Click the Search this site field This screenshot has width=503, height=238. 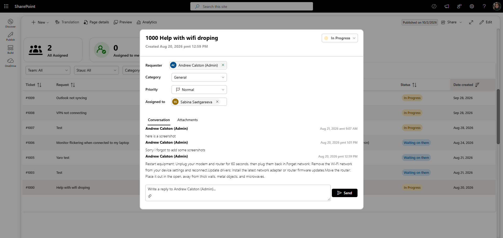252,6
